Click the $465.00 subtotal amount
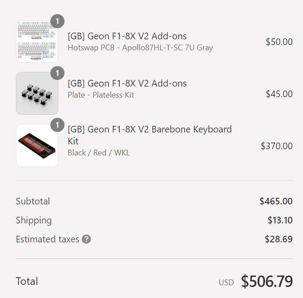 (x=276, y=201)
